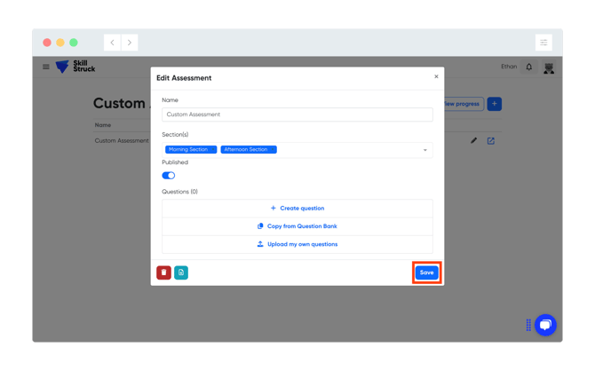Choose Upload my own questions

(x=297, y=244)
